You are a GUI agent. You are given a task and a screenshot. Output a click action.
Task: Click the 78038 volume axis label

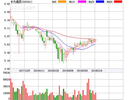(x=7, y=73)
